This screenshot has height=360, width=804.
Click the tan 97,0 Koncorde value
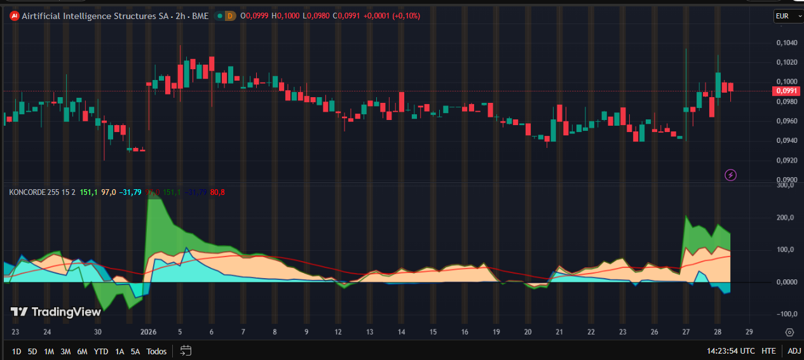click(108, 191)
